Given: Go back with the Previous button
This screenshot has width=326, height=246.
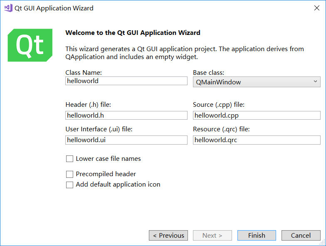Looking at the screenshot, I should [x=168, y=235].
